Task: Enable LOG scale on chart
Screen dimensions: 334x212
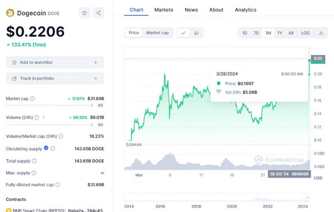Action: tap(305, 33)
